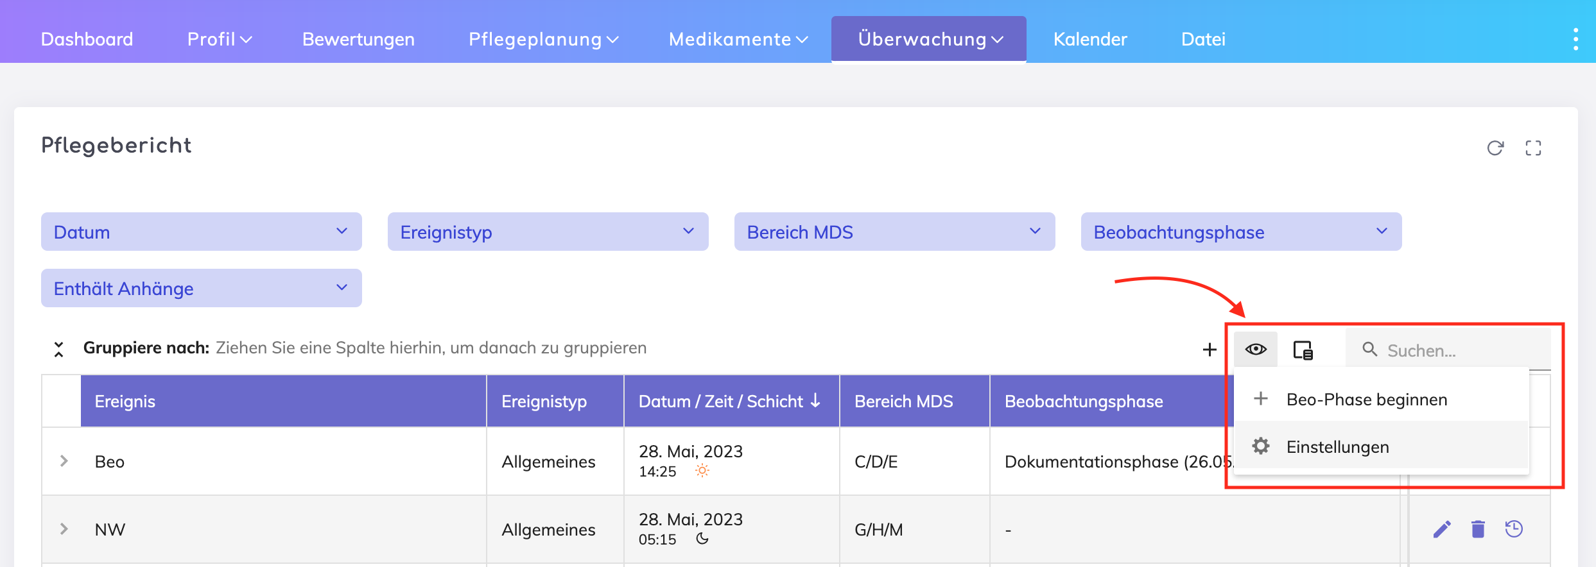Go to the Kalender page
The image size is (1596, 567).
[1089, 39]
